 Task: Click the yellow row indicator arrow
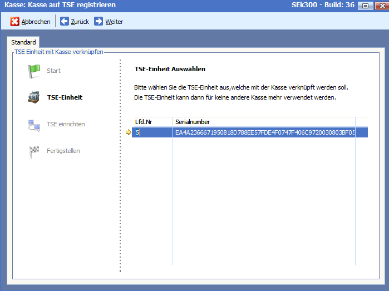[128, 132]
